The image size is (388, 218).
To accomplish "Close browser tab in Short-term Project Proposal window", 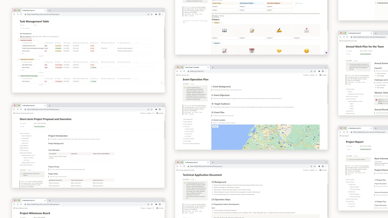I will (45, 106).
